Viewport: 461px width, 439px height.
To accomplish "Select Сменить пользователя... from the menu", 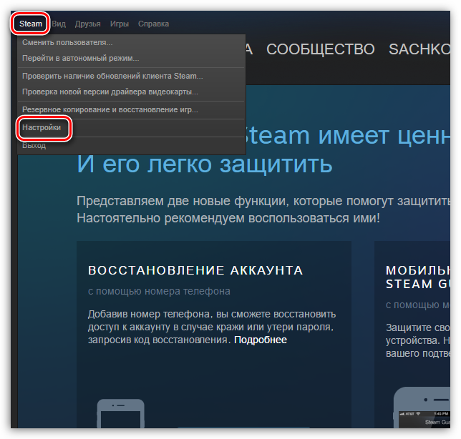I will (67, 43).
